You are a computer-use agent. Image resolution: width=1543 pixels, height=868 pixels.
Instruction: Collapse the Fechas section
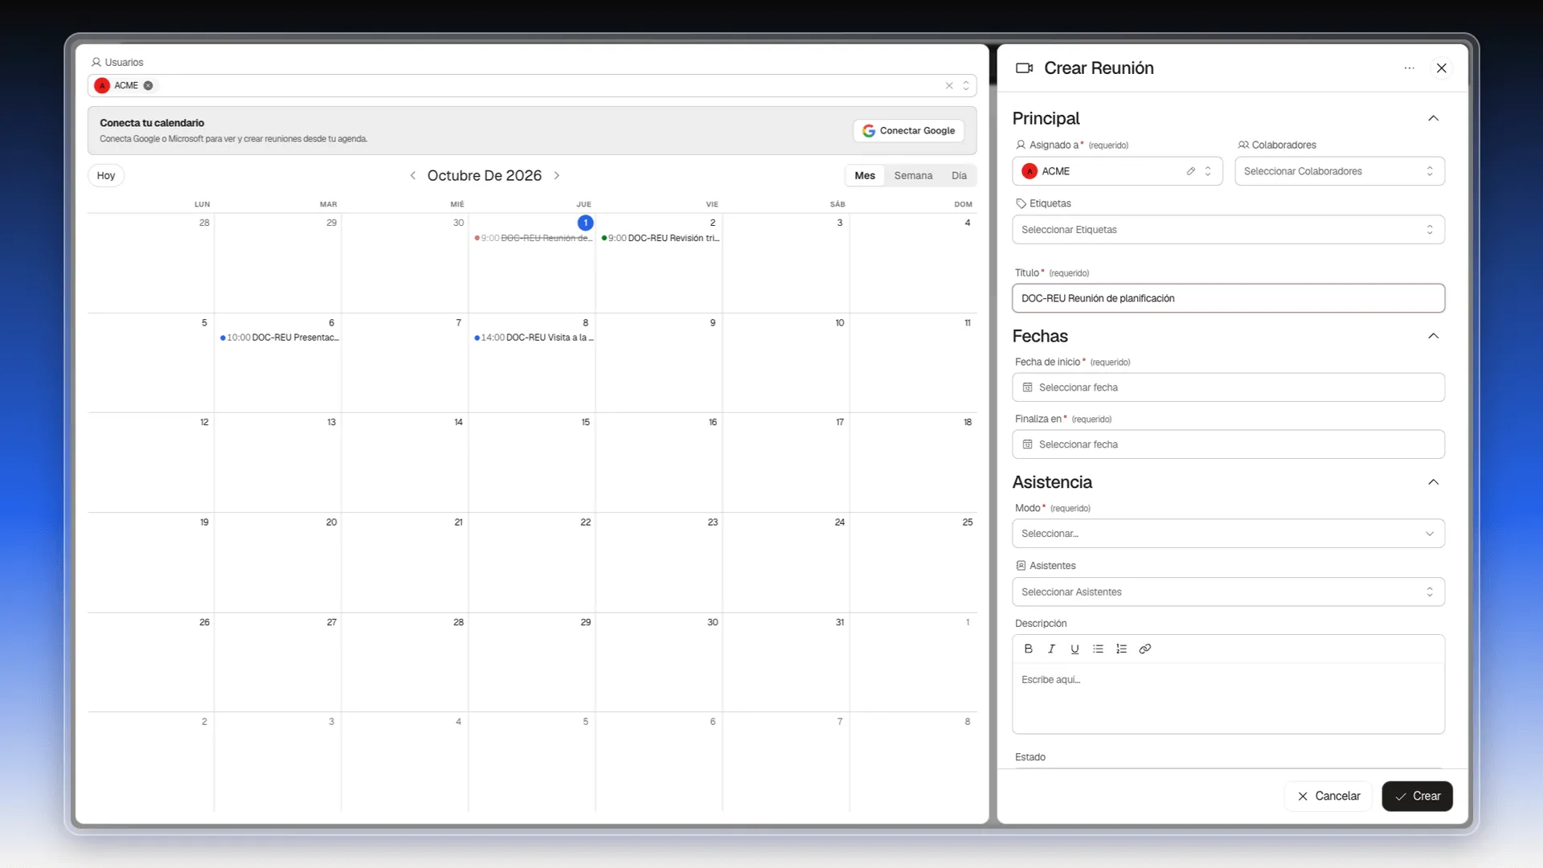pos(1433,336)
